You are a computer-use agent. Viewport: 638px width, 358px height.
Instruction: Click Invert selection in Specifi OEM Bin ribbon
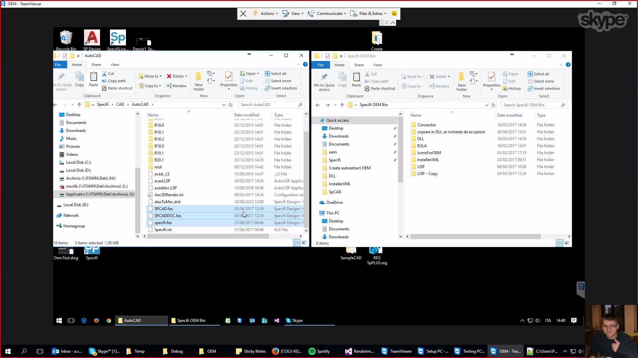point(544,89)
